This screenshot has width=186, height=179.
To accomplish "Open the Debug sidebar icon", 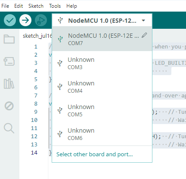I will [x=9, y=106].
